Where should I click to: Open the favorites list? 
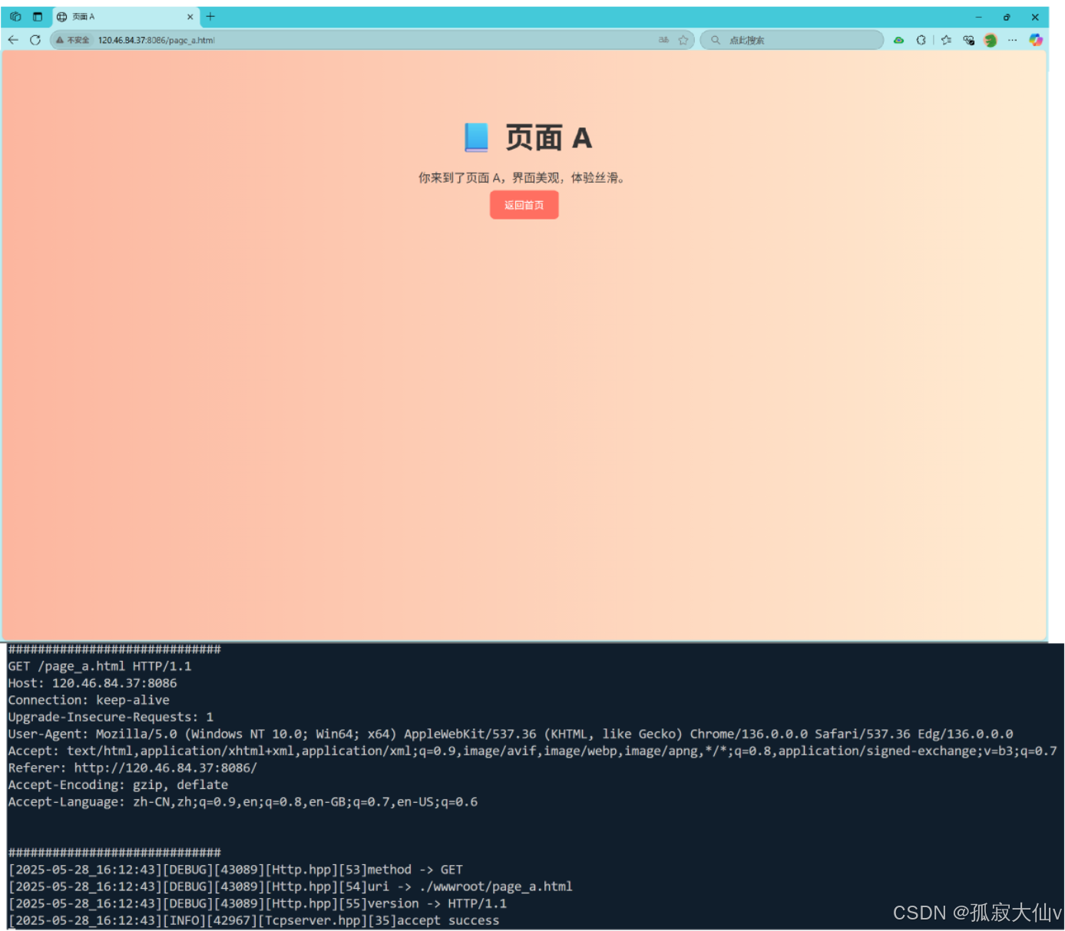tap(946, 40)
